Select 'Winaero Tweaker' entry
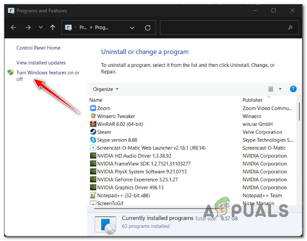The height and width of the screenshot is (241, 307). point(116,116)
